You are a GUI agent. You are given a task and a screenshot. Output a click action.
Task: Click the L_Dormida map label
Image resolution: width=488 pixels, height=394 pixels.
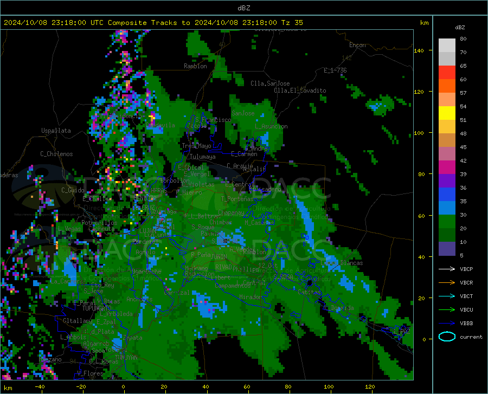point(339,308)
